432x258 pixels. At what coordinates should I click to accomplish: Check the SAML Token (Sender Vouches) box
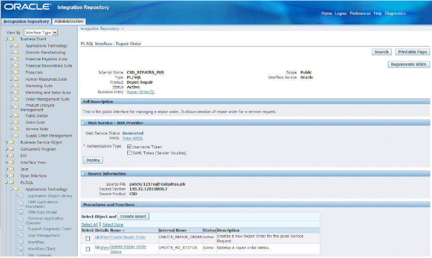point(129,153)
